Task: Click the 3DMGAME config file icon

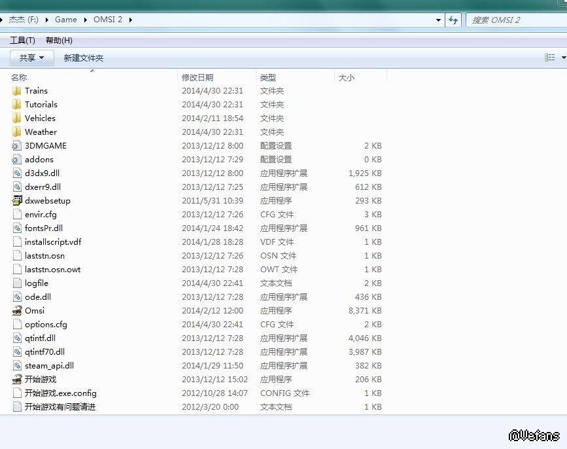Action: pos(16,146)
